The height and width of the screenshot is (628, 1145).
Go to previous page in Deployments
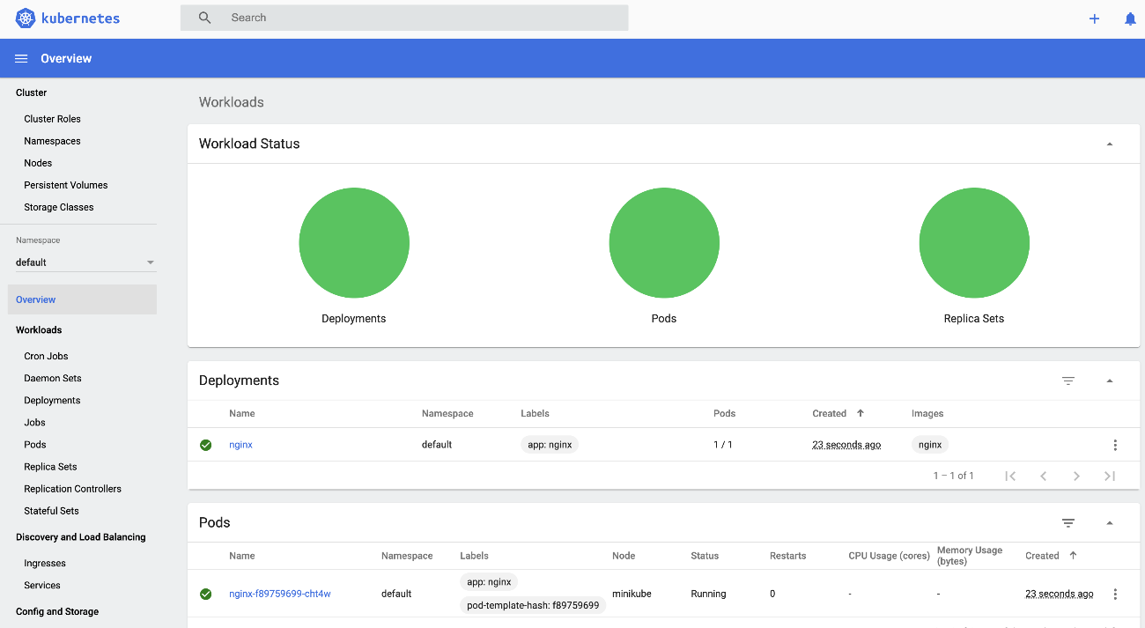(1044, 476)
